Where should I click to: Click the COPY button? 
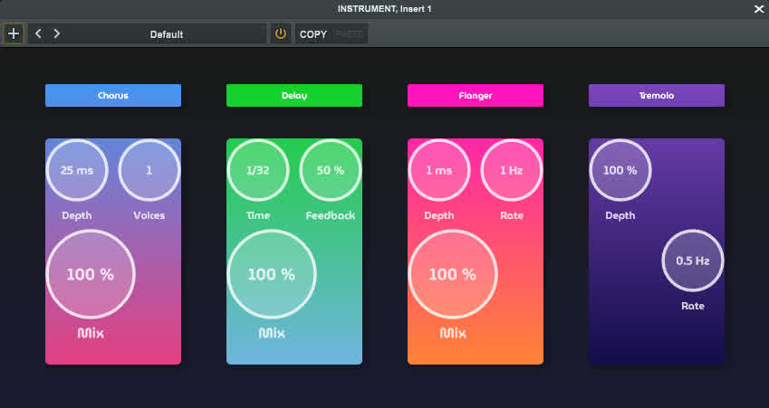coord(312,34)
